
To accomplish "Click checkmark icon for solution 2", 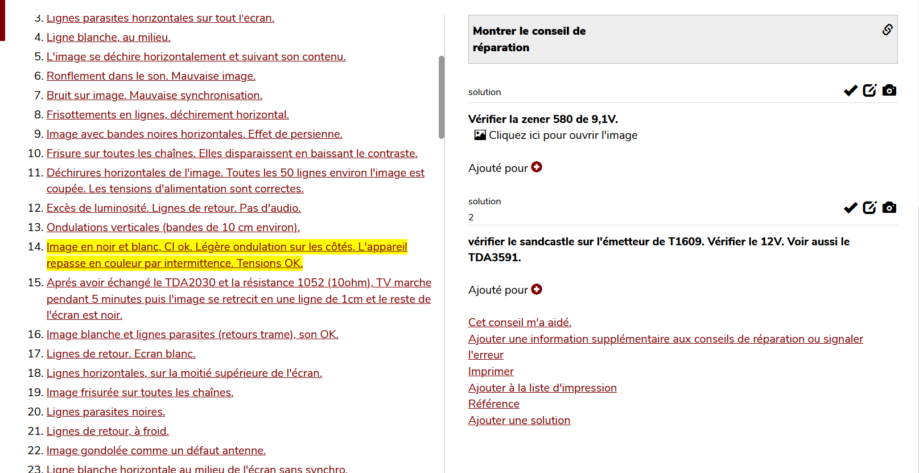I will click(851, 208).
